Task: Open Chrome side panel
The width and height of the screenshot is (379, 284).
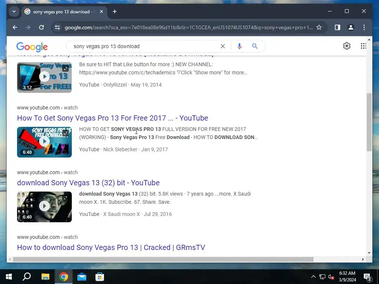Action: (338, 27)
